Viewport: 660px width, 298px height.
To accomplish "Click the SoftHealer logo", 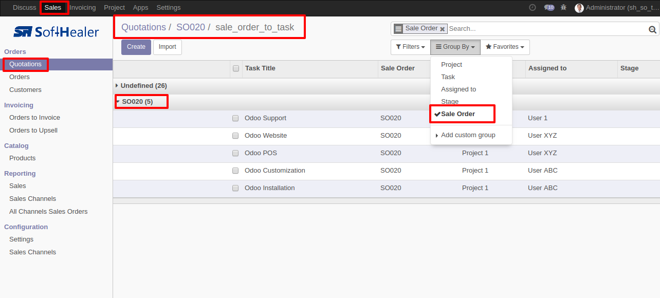I will pos(56,32).
